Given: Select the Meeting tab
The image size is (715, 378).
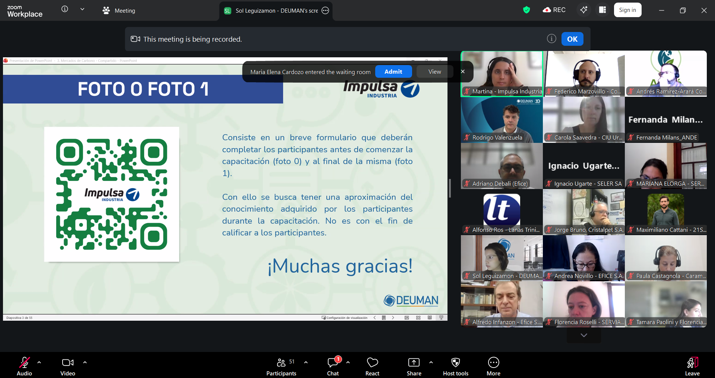Looking at the screenshot, I should 119,11.
